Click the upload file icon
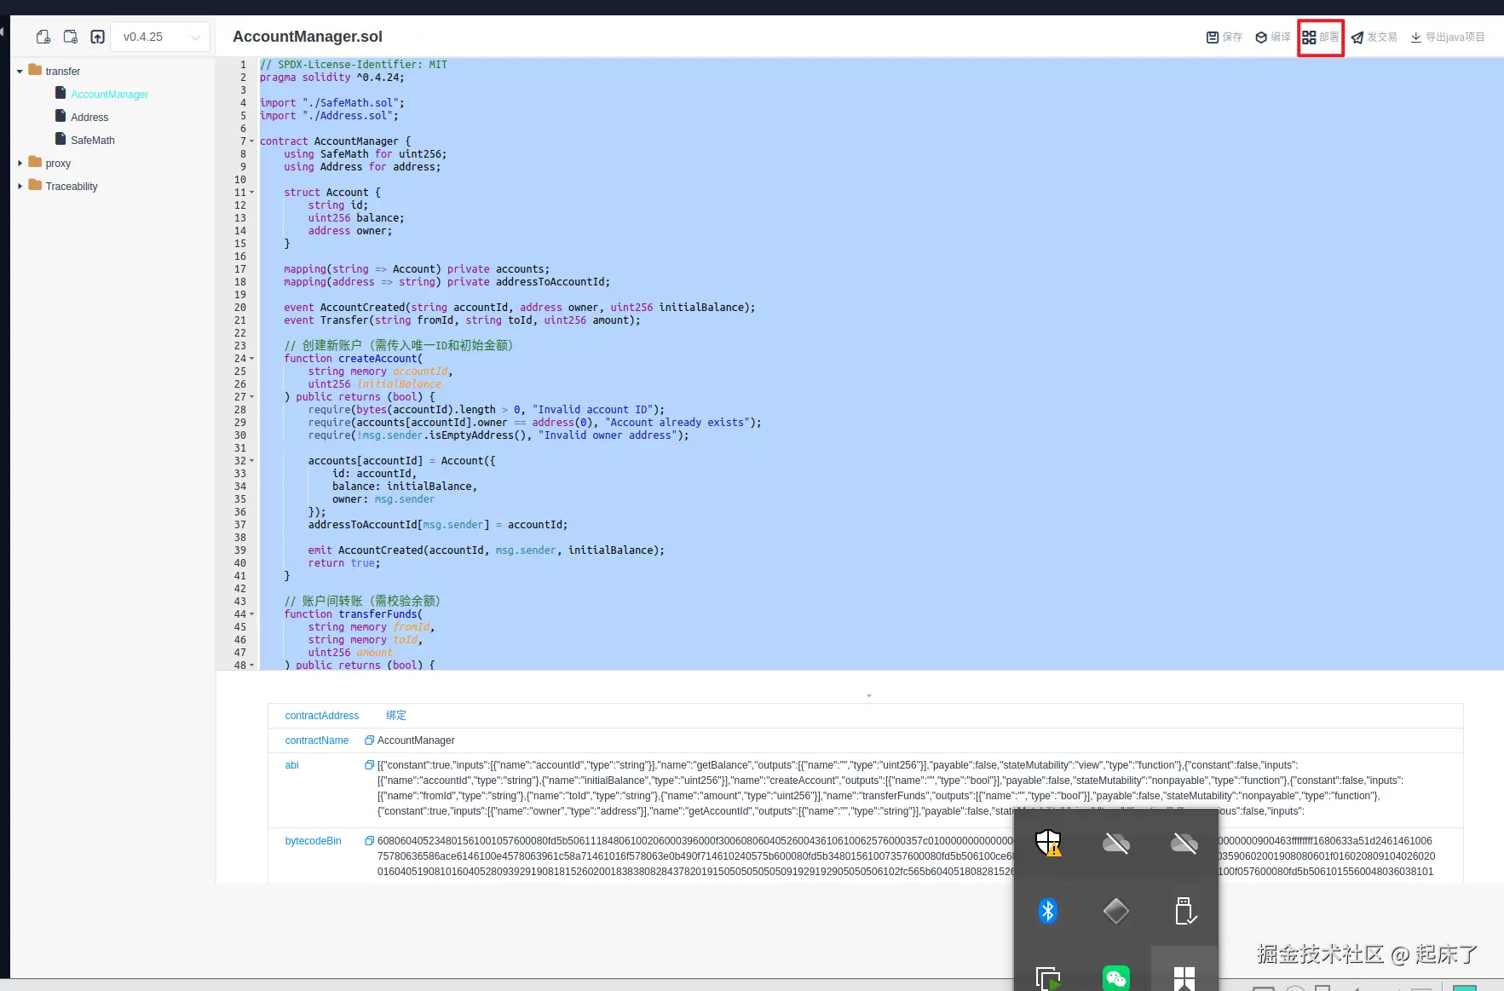Image resolution: width=1504 pixels, height=991 pixels. (98, 37)
